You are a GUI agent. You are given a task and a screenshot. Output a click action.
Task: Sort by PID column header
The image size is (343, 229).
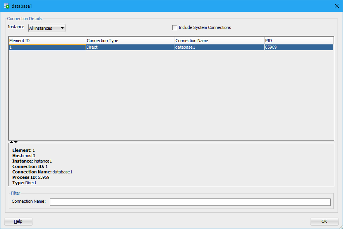tap(299, 41)
